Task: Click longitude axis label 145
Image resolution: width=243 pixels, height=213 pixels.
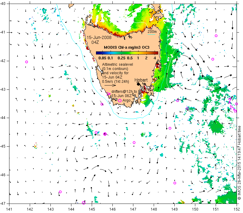Action: point(92,209)
